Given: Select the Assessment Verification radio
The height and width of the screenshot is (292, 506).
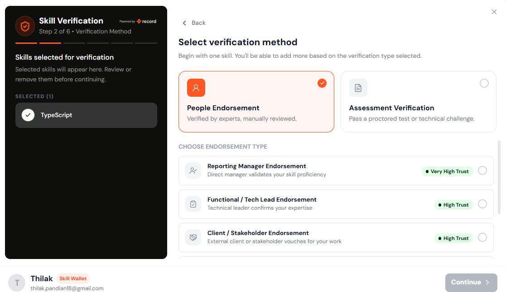Looking at the screenshot, I should pos(484,83).
